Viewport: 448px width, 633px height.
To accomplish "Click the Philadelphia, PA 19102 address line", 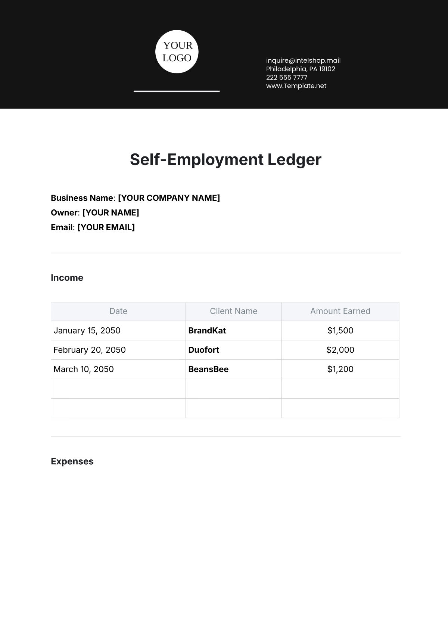I will (301, 69).
